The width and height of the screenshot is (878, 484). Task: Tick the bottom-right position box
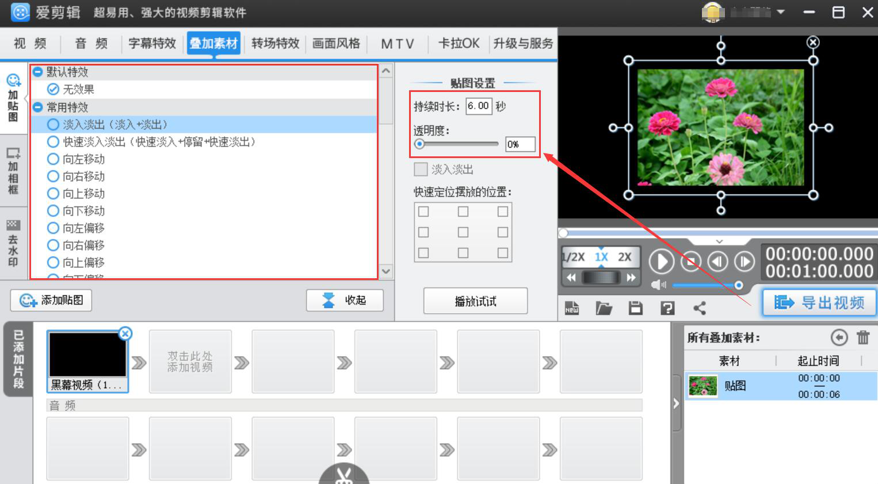[x=503, y=253]
